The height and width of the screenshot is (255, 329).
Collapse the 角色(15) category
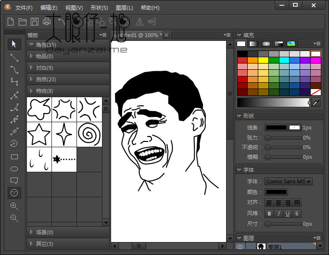pos(68,45)
